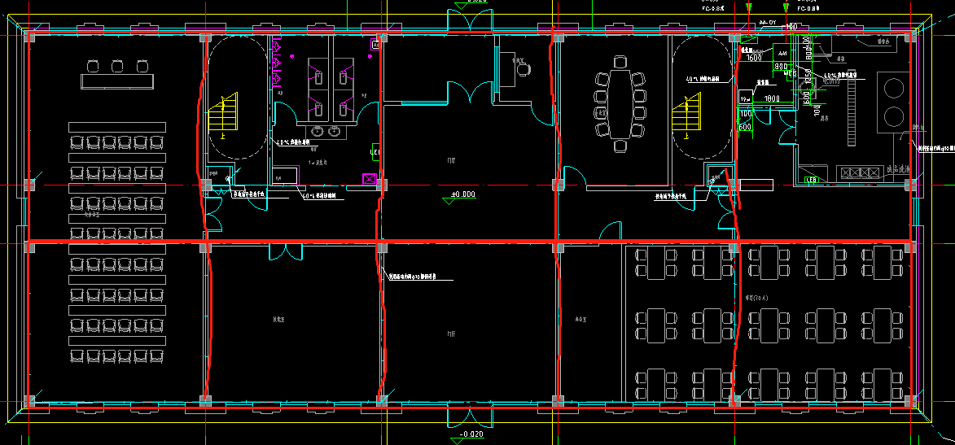955x445 pixels.
Task: Select the ±0.000 elevation label
Action: coord(462,194)
